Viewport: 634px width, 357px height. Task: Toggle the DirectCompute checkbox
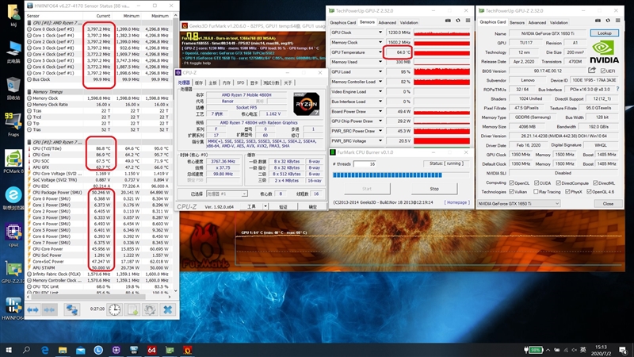(x=558, y=183)
